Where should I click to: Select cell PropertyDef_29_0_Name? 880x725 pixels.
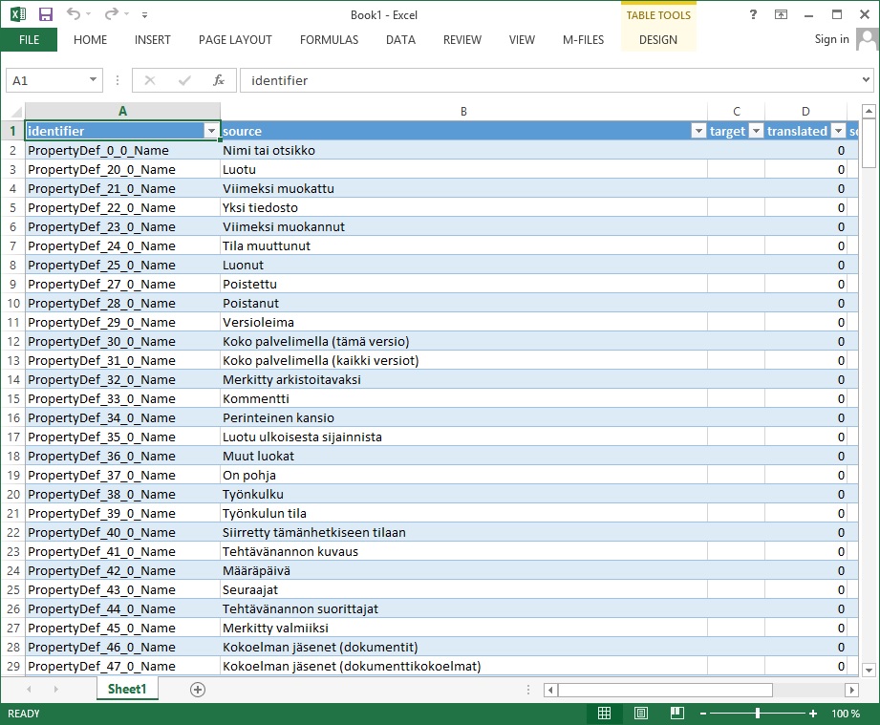coord(122,322)
